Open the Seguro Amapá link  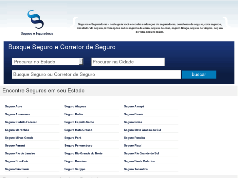134,106
